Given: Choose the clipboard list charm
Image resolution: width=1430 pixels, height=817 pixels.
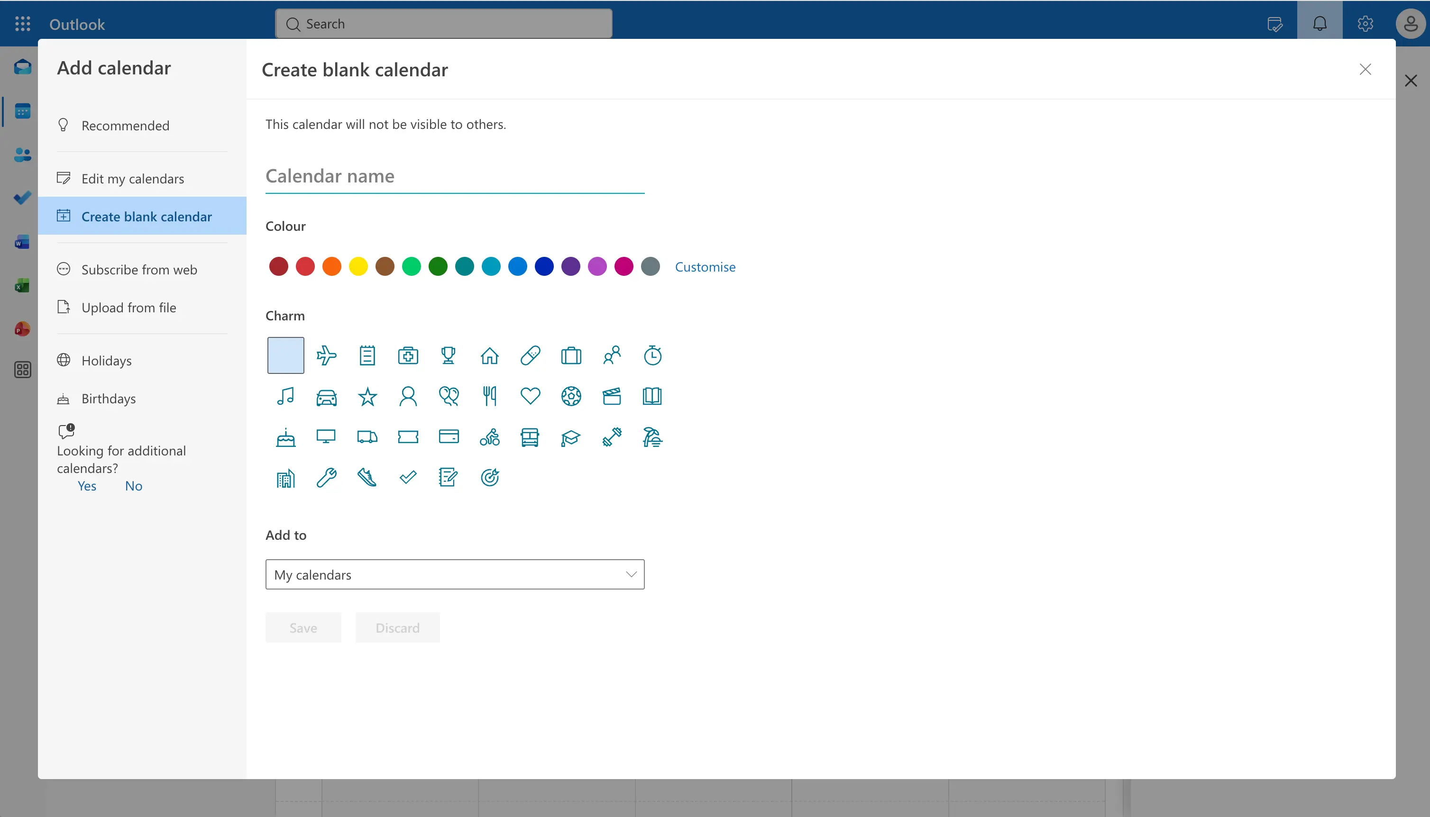Looking at the screenshot, I should (367, 355).
